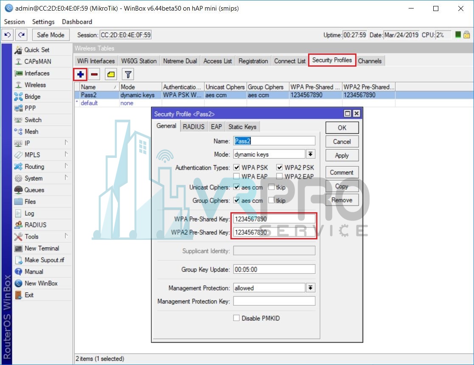Click the Remove profile minus icon
The height and width of the screenshot is (365, 474).
pos(94,74)
